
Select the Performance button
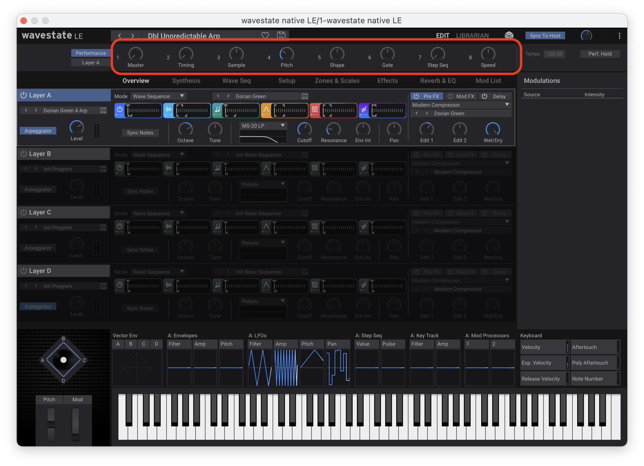(91, 53)
